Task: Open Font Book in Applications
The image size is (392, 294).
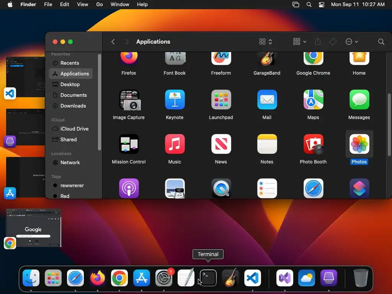Action: (x=175, y=59)
